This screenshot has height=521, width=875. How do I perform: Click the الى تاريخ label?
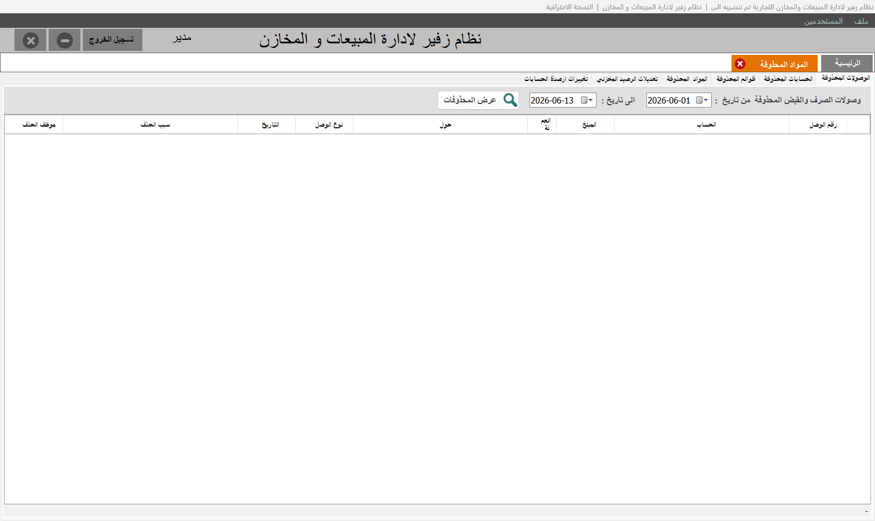tap(618, 100)
